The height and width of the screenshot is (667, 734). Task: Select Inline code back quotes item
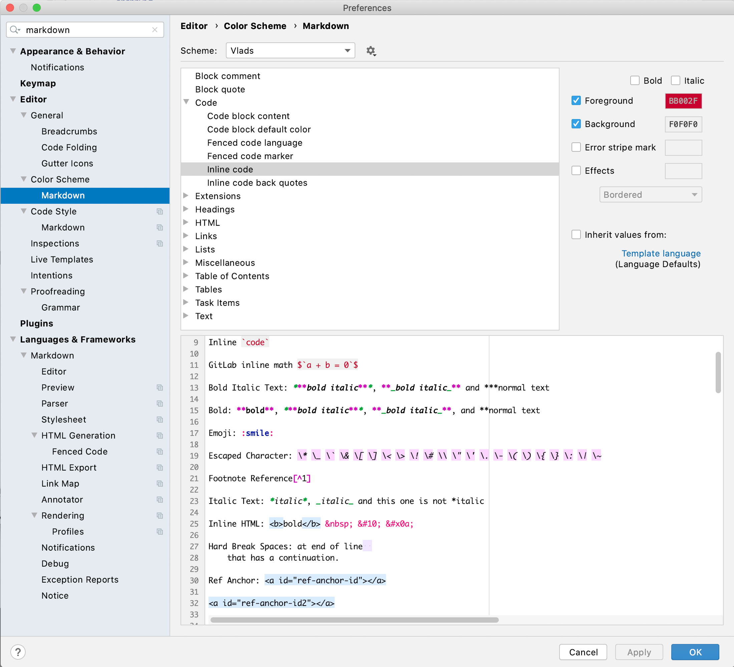257,183
